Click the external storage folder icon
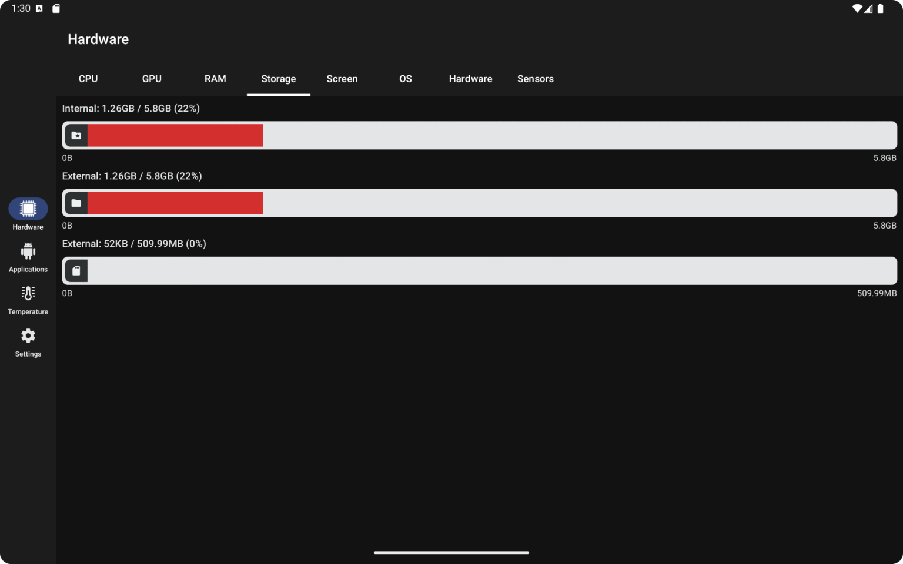The height and width of the screenshot is (564, 903). 76,203
